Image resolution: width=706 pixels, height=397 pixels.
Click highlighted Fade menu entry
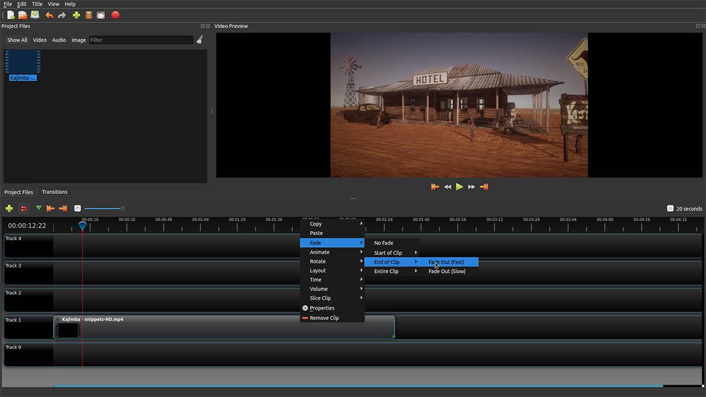click(332, 242)
